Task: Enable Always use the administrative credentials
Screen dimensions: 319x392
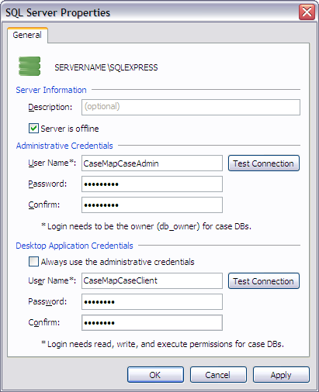Action: point(33,262)
